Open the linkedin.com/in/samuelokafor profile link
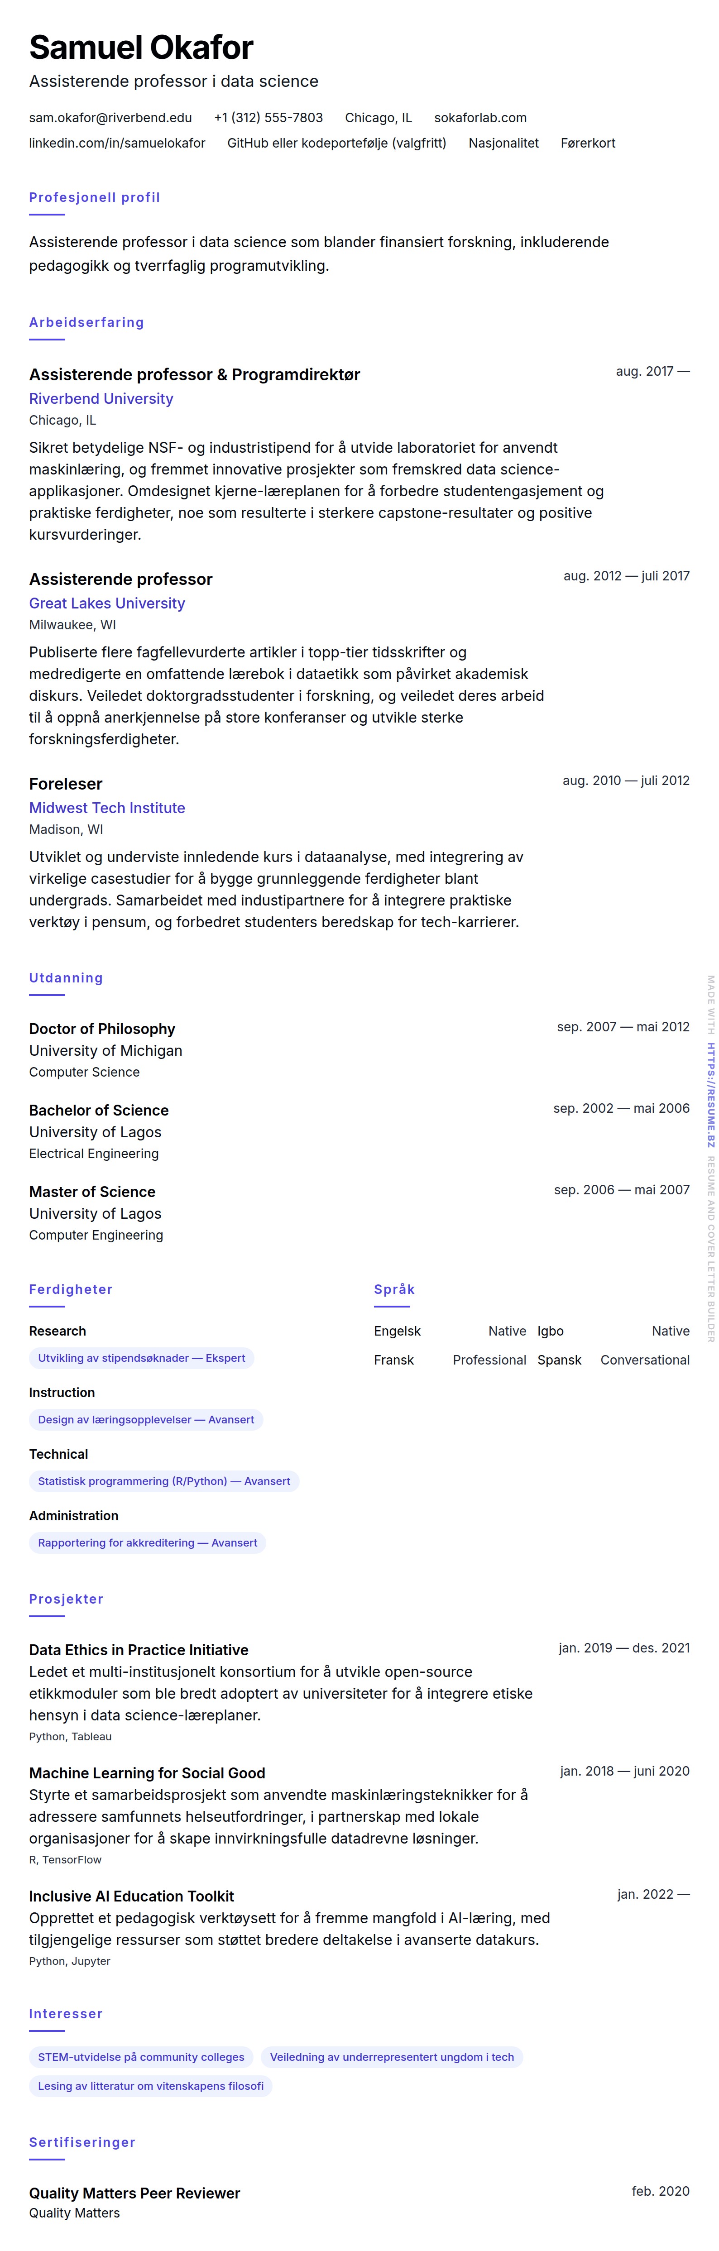The height and width of the screenshot is (2251, 719). point(117,144)
